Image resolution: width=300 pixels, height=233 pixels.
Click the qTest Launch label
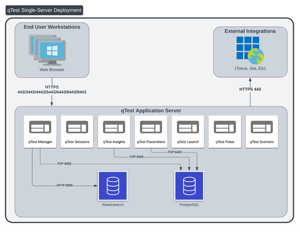click(x=188, y=142)
